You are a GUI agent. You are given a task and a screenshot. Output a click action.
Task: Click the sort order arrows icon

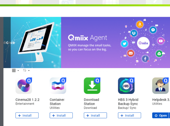pos(25,70)
